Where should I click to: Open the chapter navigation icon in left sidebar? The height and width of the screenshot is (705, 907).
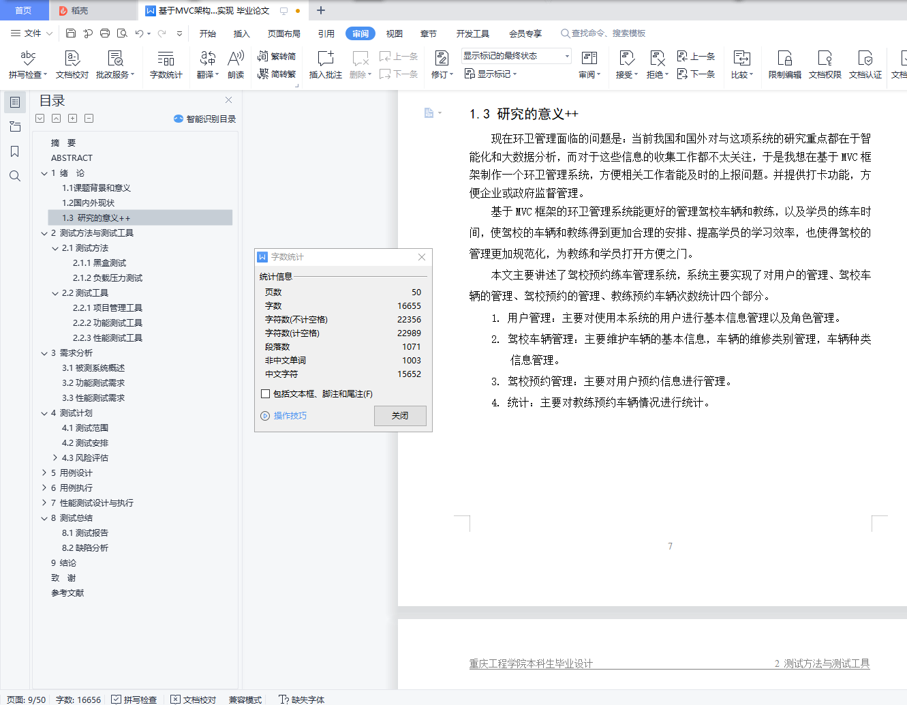tap(15, 127)
